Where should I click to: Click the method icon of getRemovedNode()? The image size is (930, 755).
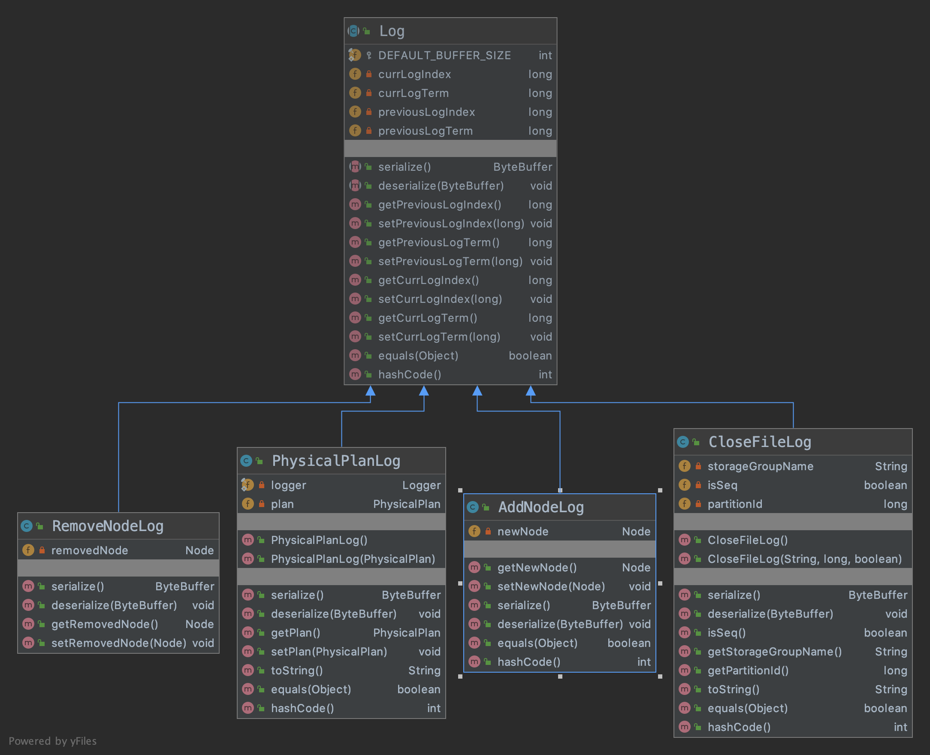(x=28, y=624)
